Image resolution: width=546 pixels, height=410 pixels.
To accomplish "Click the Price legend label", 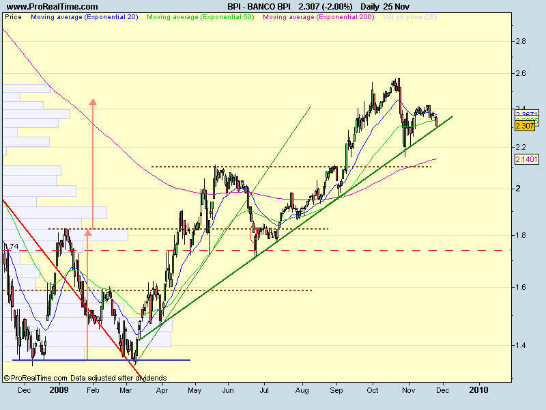I will click(13, 17).
